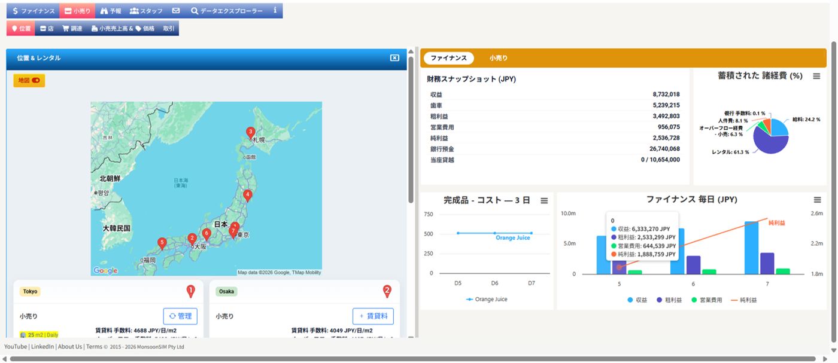Open データエクスプローラー search menu

coord(226,11)
